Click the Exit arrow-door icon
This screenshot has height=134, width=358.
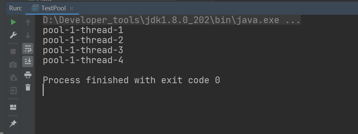pos(13,91)
